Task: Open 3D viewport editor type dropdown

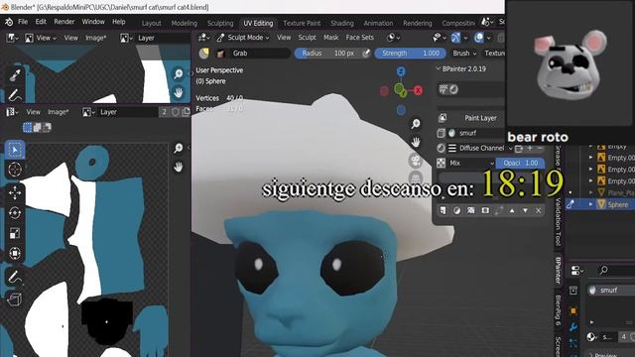Action: pyautogui.click(x=203, y=38)
